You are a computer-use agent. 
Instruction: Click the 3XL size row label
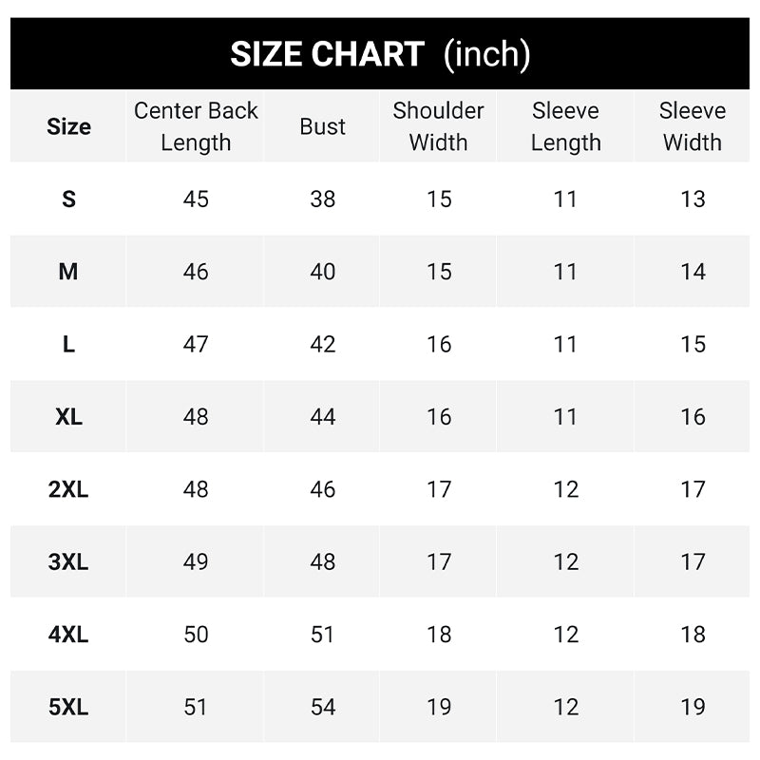(68, 561)
